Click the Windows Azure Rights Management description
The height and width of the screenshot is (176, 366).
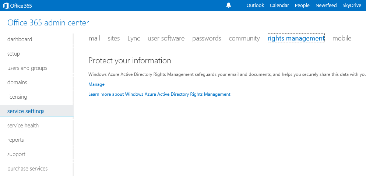tap(227, 74)
